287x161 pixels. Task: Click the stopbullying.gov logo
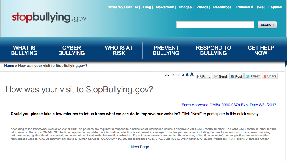[49, 17]
